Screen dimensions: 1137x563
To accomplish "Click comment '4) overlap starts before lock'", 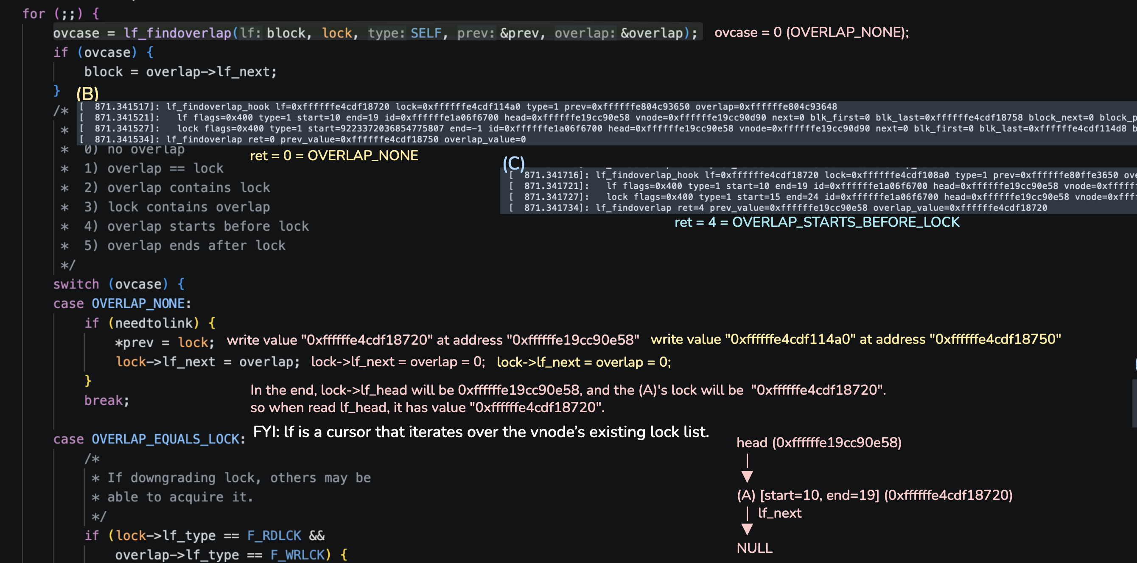I will (x=196, y=226).
